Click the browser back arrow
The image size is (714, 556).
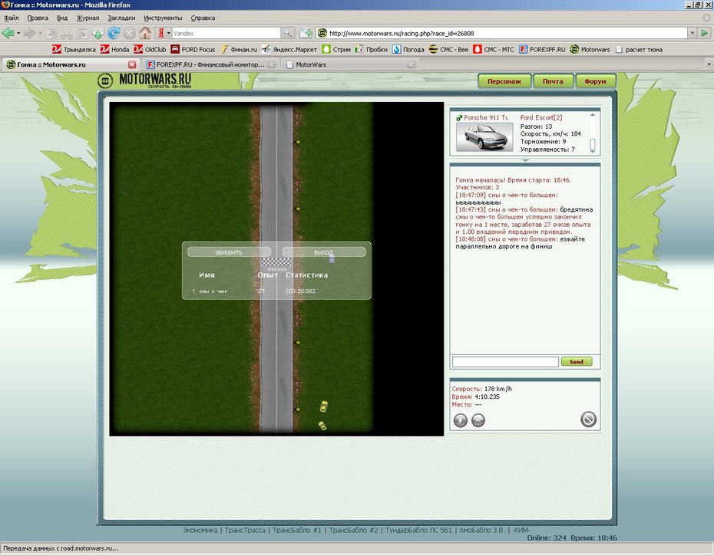[x=9, y=33]
